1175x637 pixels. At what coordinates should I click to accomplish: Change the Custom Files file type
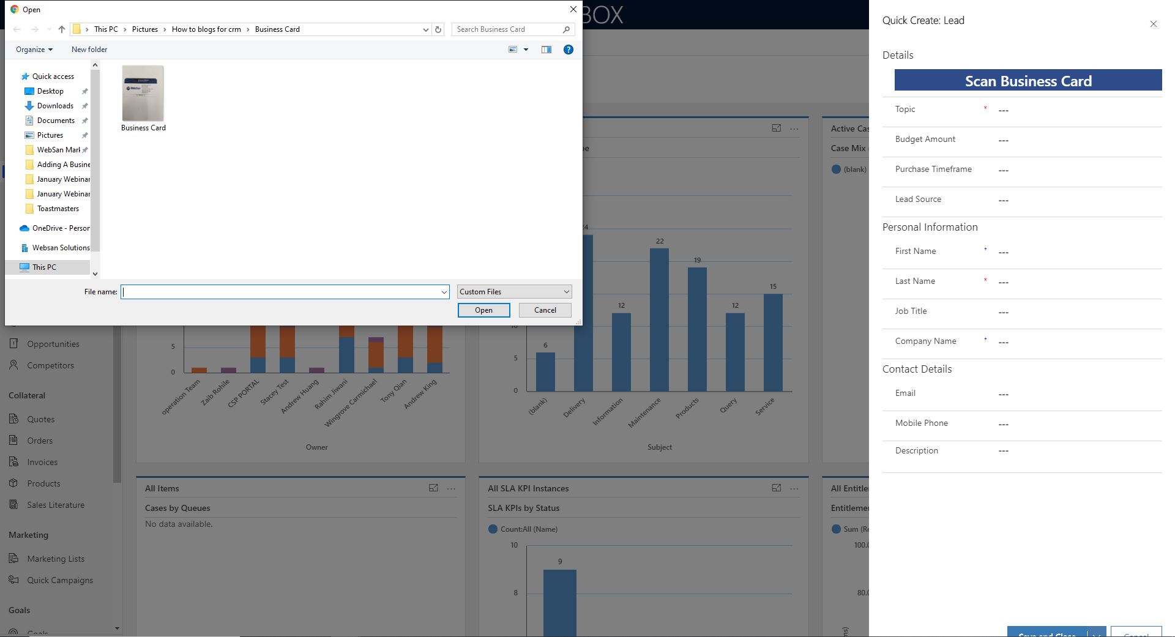(513, 291)
